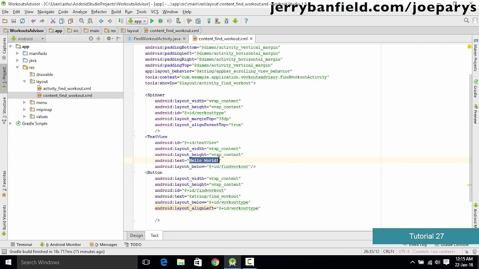Open the VCS menu
Screen dimensions: 479x269
(155, 12)
